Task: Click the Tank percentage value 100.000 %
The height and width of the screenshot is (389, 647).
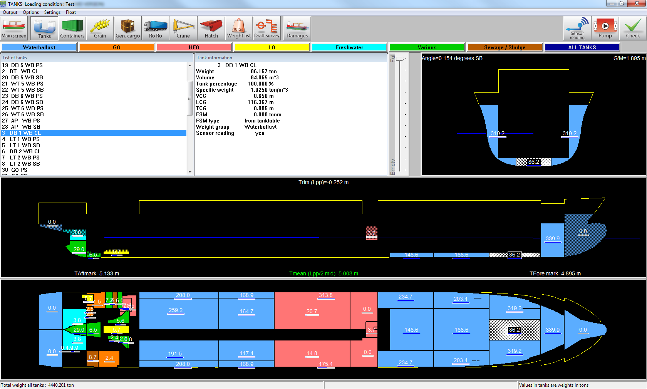Action: click(261, 84)
